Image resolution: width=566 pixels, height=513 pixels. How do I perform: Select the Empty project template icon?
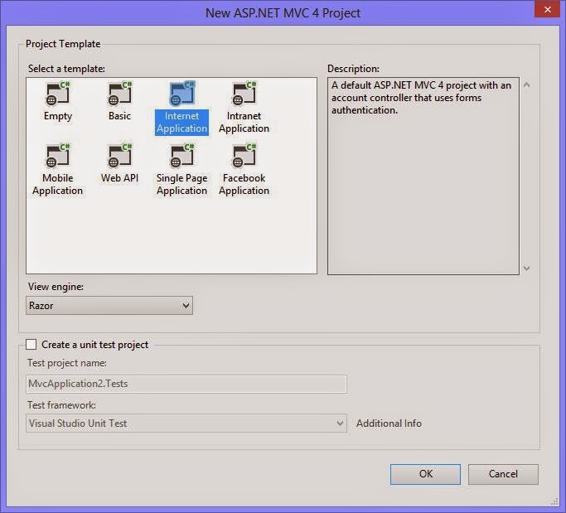(58, 94)
